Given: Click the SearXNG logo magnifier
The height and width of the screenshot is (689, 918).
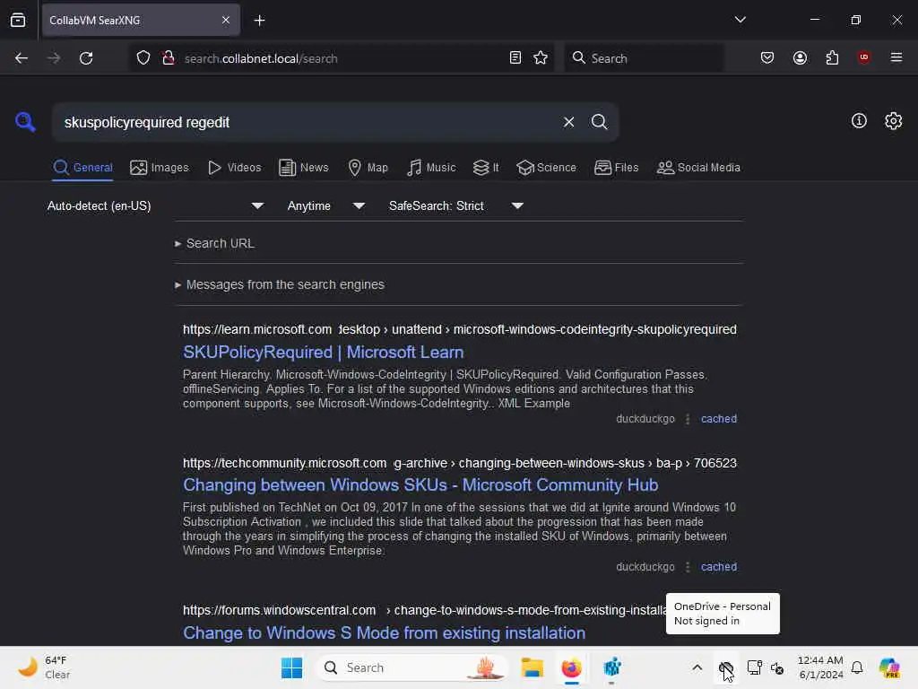Looking at the screenshot, I should click(25, 122).
